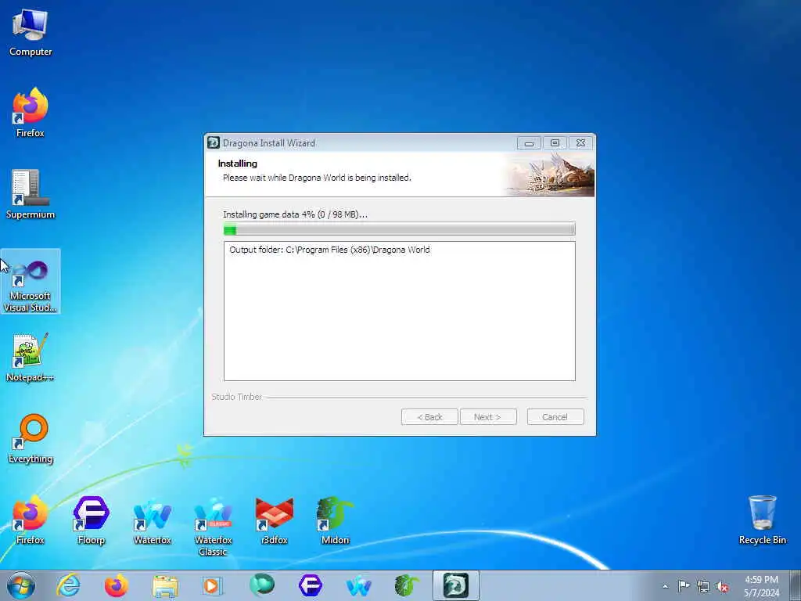Image resolution: width=801 pixels, height=601 pixels.
Task: Select the Microsoft Visual Studio shortcut
Action: coord(31,282)
